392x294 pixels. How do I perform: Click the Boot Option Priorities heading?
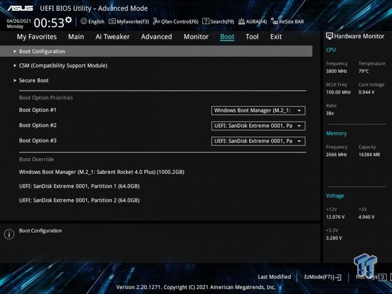click(x=46, y=98)
